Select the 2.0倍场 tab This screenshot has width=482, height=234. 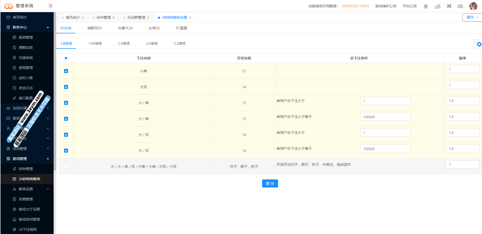click(x=124, y=43)
